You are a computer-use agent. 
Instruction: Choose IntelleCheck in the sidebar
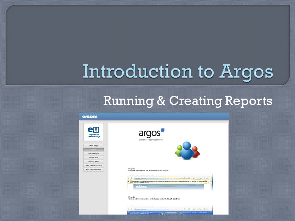93,162
